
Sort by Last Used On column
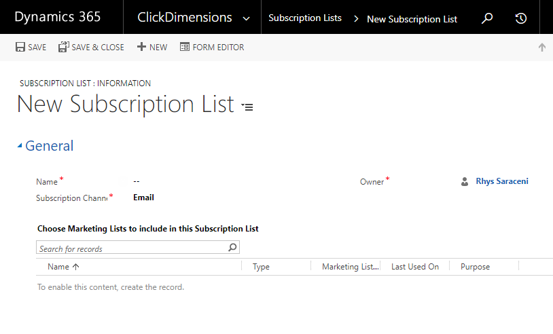point(415,267)
